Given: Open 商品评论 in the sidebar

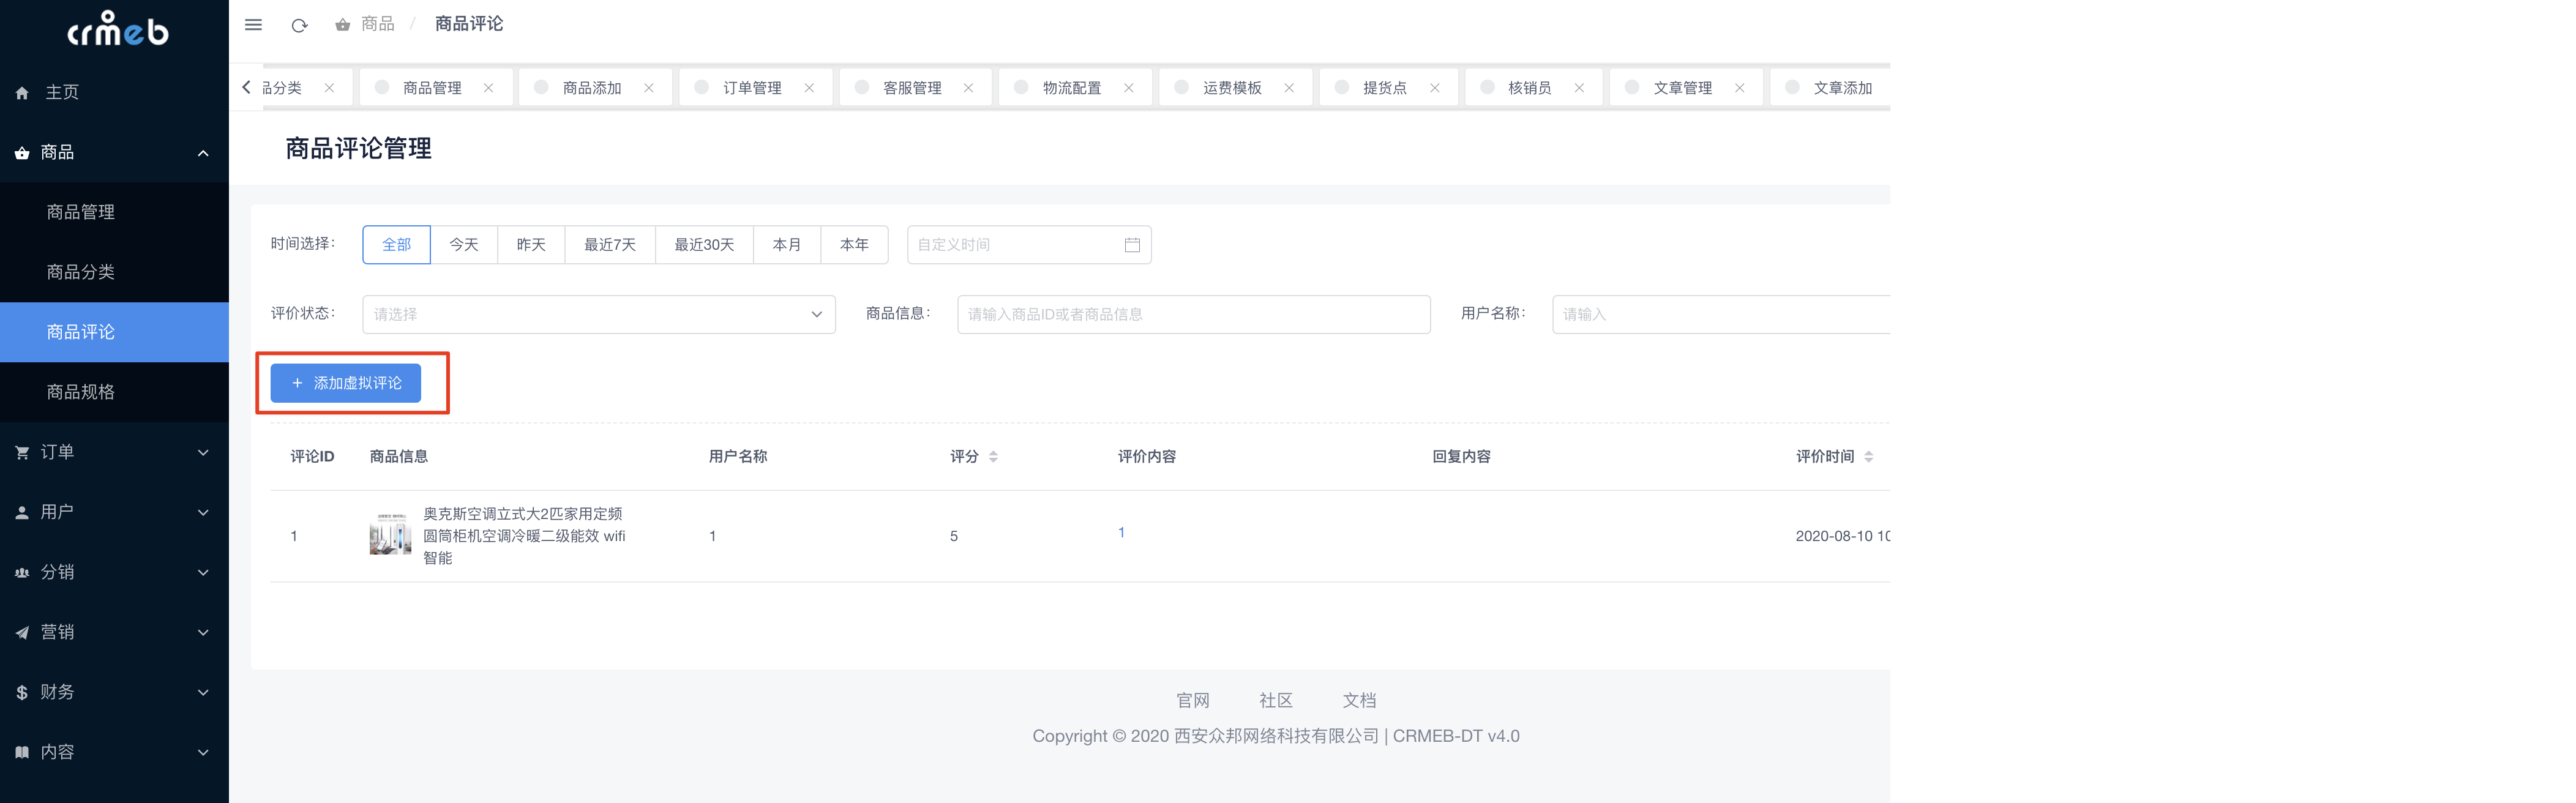Looking at the screenshot, I should tap(114, 332).
